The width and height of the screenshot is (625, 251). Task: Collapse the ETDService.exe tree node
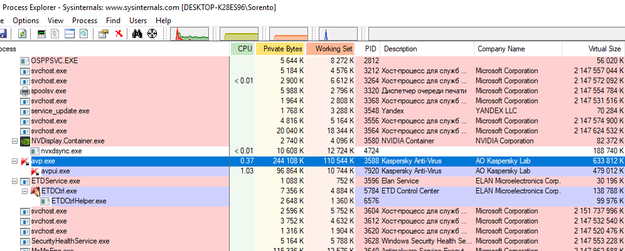click(x=15, y=181)
